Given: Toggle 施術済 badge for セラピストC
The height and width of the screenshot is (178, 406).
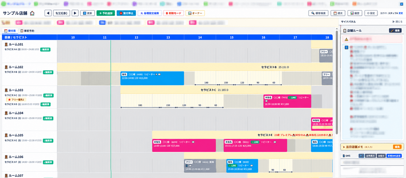Looking at the screenshot, I should pyautogui.click(x=48, y=95).
